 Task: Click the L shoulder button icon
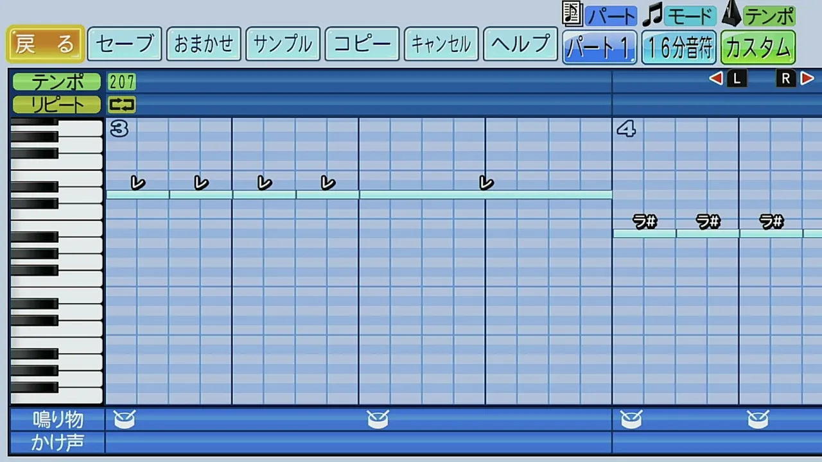(737, 79)
